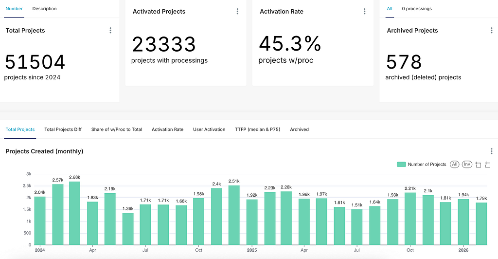Click the bar labeled 2.51k
This screenshot has height=259, width=498.
234,215
